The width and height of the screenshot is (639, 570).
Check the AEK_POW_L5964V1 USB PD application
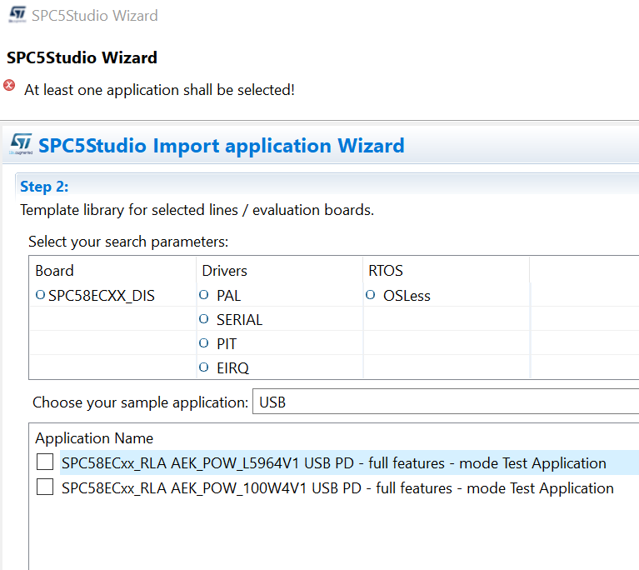coord(45,462)
